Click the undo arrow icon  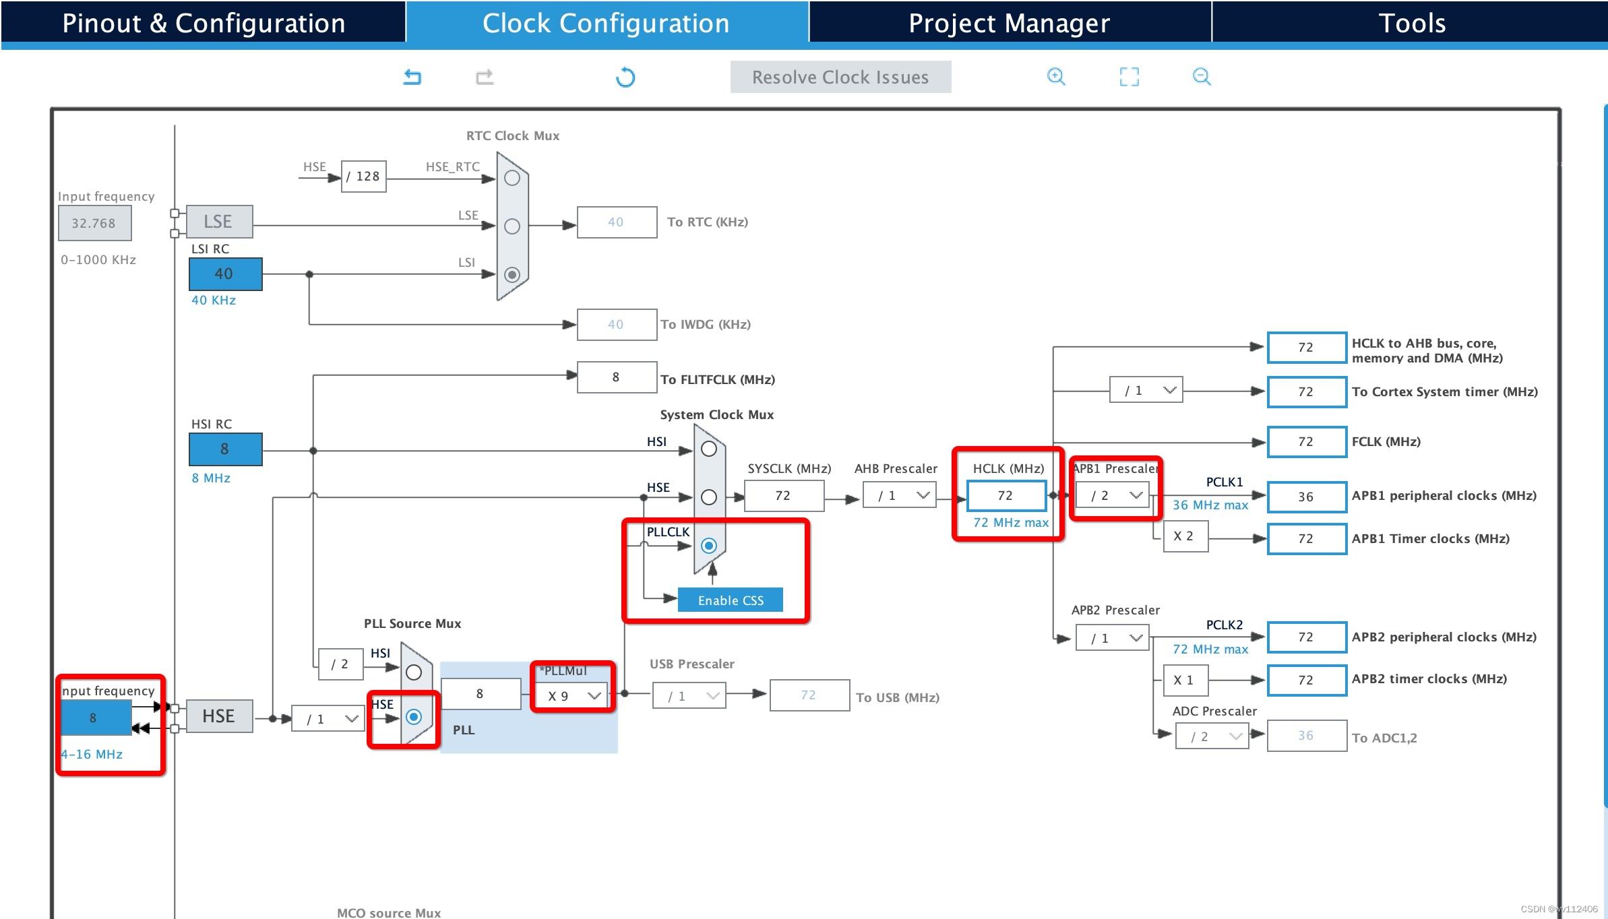pos(412,77)
